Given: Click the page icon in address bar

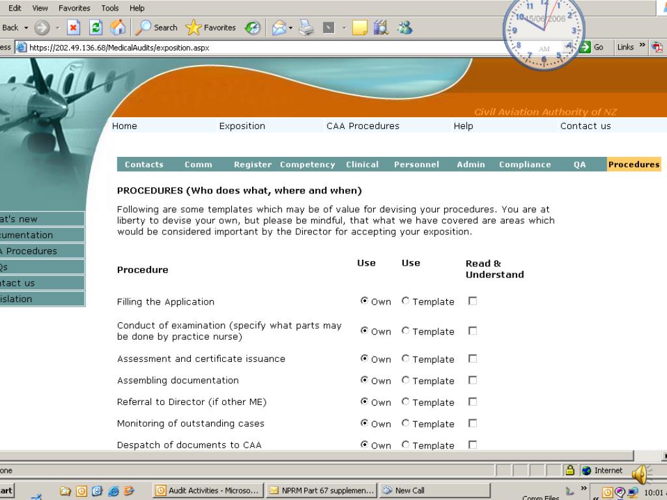Looking at the screenshot, I should tap(21, 48).
